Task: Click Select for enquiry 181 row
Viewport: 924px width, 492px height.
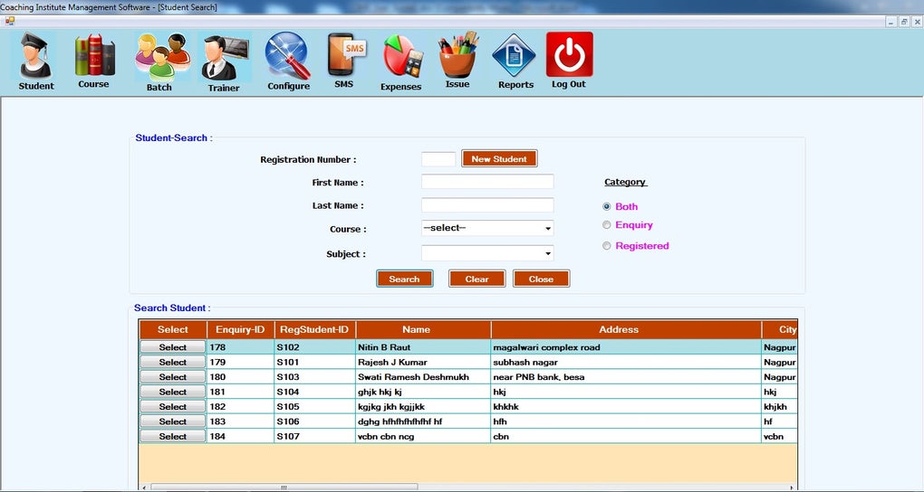Action: (x=173, y=392)
